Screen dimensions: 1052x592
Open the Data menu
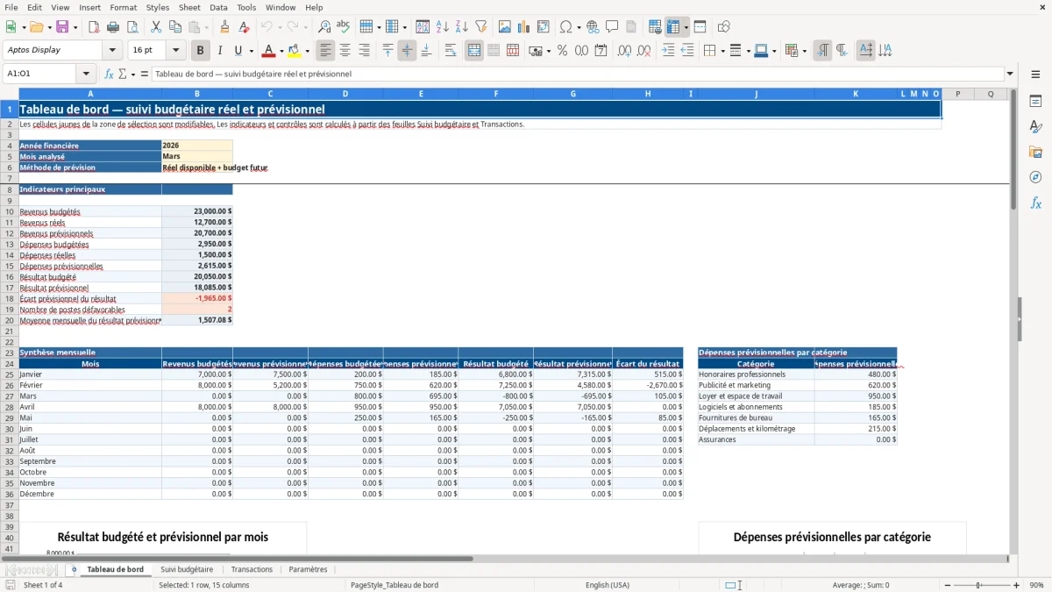click(218, 7)
